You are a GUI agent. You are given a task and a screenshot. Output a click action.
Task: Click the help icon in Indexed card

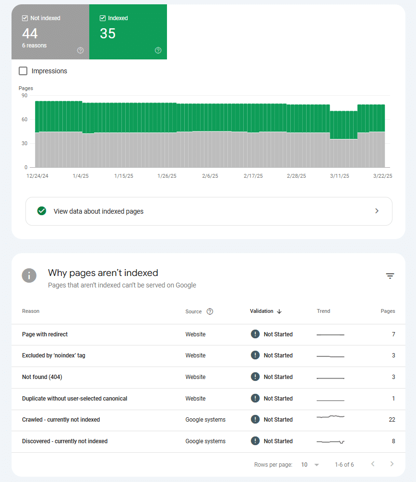(x=158, y=50)
